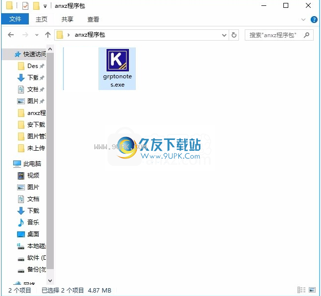Open 桌面 under 此电脑

tap(28, 234)
